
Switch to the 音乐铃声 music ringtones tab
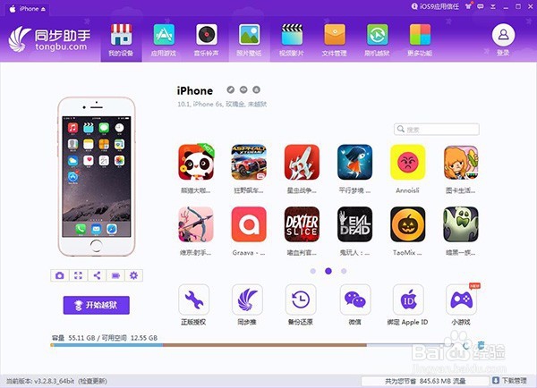pyautogui.click(x=207, y=39)
